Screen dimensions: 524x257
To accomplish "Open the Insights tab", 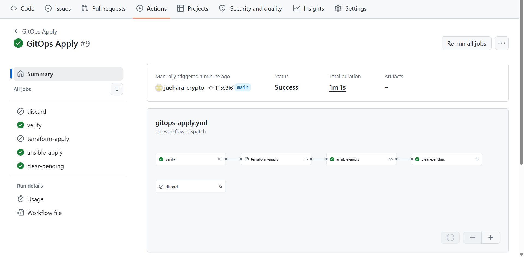I will point(308,8).
